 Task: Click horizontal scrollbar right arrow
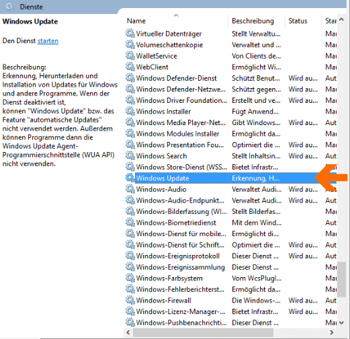pos(332,332)
